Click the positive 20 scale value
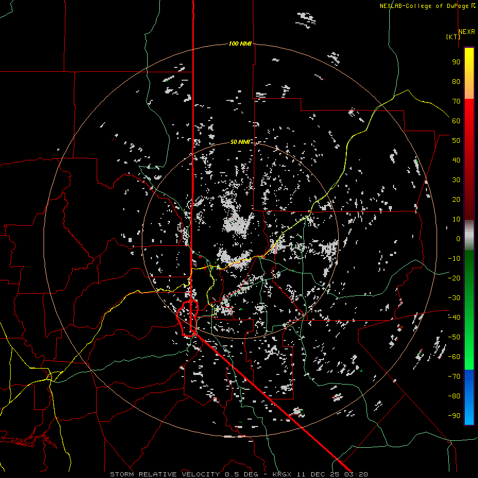The image size is (478, 478). pyautogui.click(x=456, y=200)
